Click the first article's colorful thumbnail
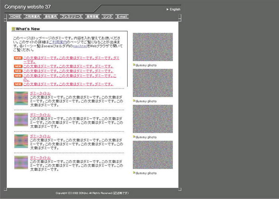This screenshot has height=199, width=279. coord(21,98)
